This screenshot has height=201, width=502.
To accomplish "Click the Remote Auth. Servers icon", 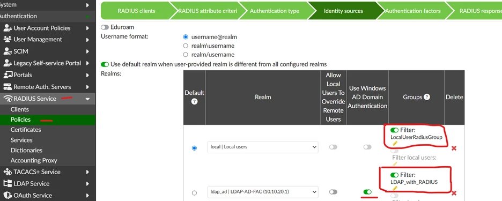I will [8, 87].
